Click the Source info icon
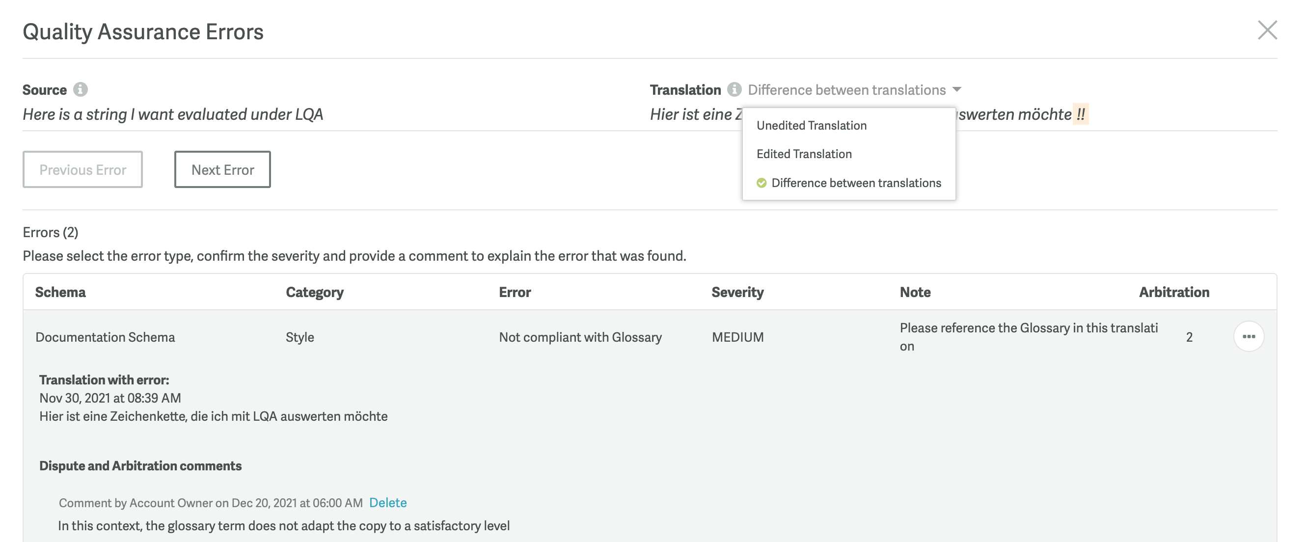1306x542 pixels. [x=80, y=89]
